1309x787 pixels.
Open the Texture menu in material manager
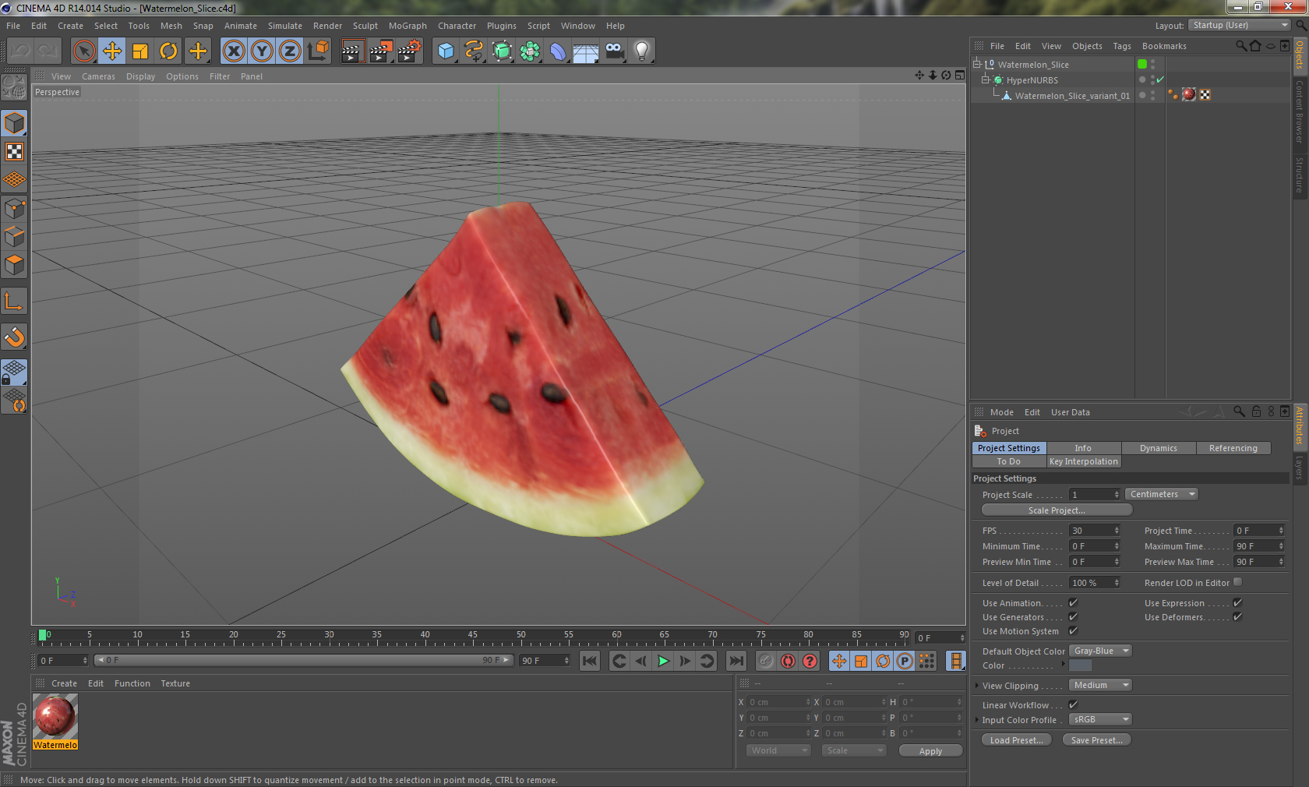coord(175,683)
